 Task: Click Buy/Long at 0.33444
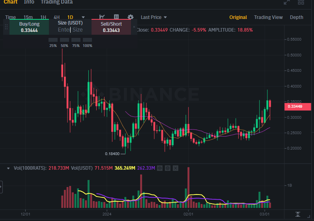29,27
